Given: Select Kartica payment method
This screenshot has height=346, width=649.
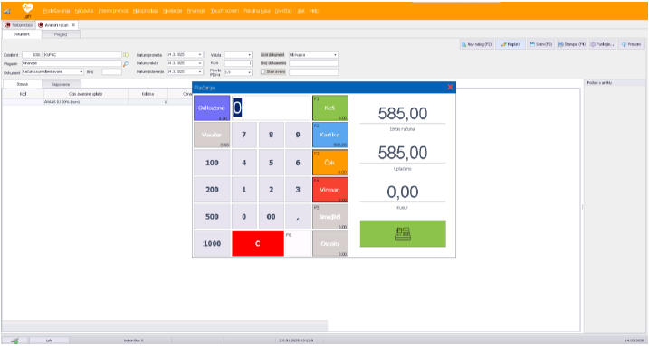Looking at the screenshot, I should (x=329, y=135).
